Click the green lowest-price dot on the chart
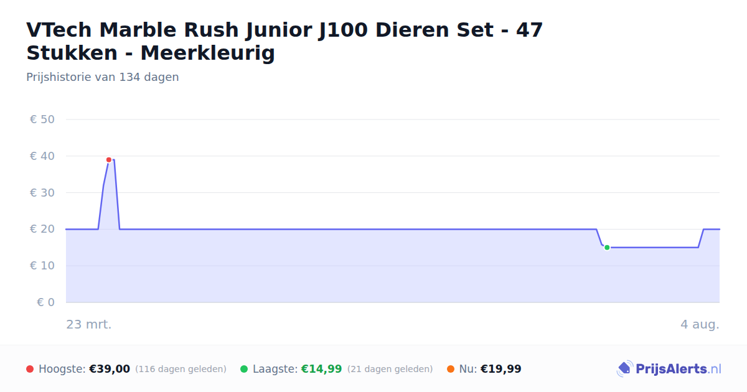Screen dimensions: 747x392 (607, 248)
